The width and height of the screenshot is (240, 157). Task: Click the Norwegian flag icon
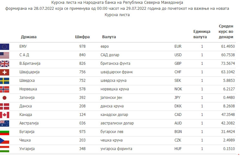point(5,89)
